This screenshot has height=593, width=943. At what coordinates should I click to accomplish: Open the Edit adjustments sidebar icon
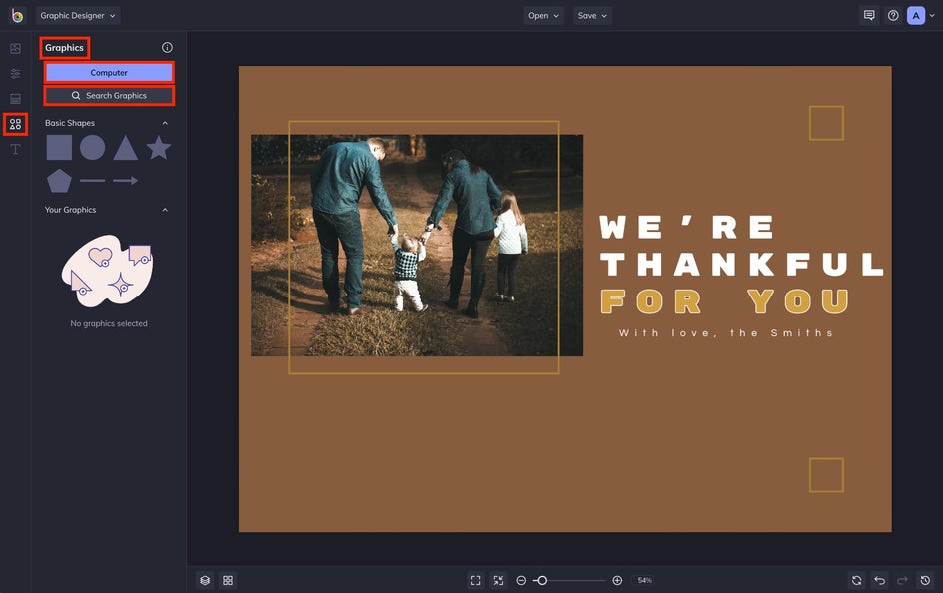[x=16, y=73]
